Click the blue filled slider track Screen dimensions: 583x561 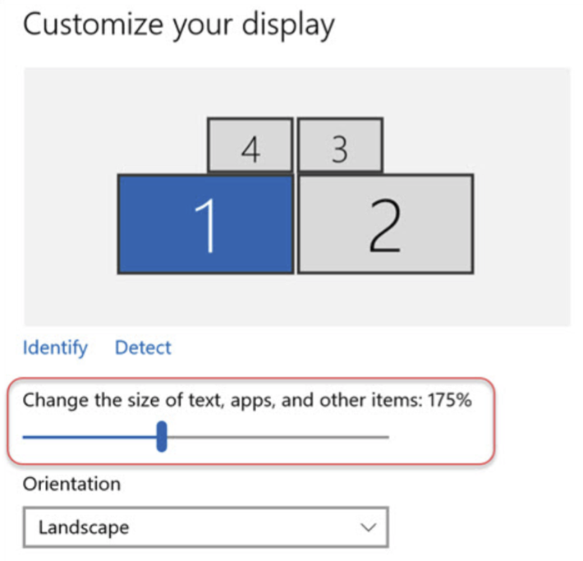coord(90,437)
